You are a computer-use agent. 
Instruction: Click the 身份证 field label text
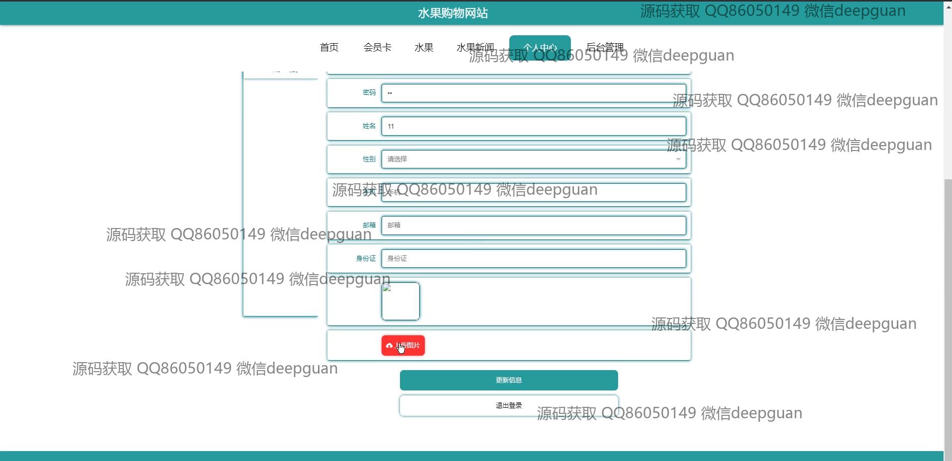(x=366, y=259)
